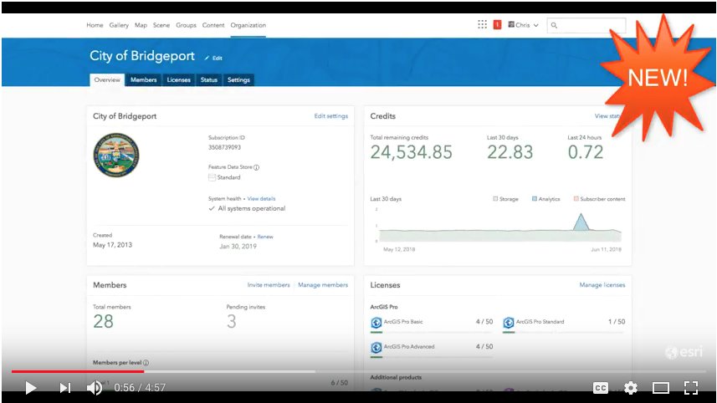Toggle Subscriber content legend
Screen dimensions: 717x403
click(x=600, y=199)
